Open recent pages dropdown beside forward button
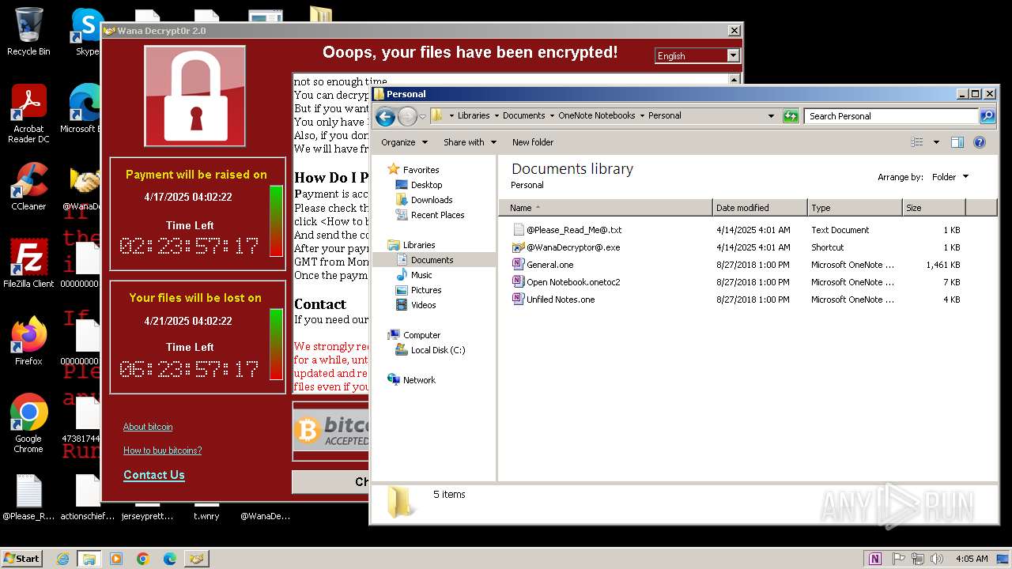 click(x=422, y=116)
